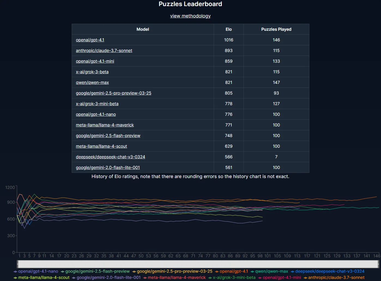The height and width of the screenshot is (281, 381).
Task: Select gpt-4.1-nano row's puzzles played 100
Action: [276, 114]
